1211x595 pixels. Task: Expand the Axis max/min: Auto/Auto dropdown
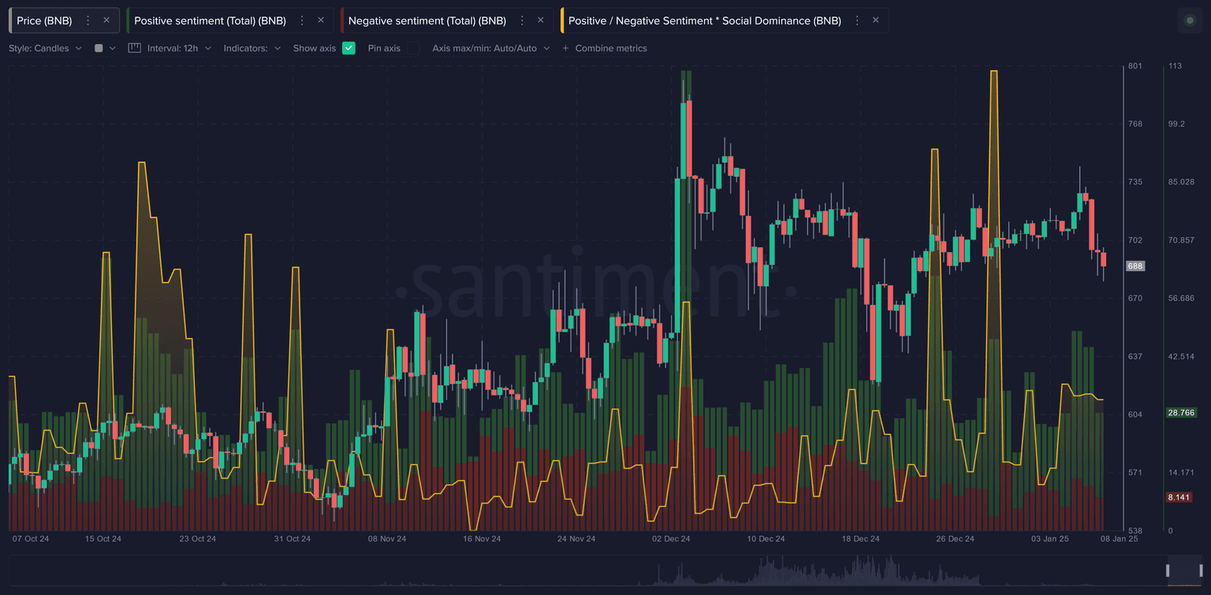coord(490,48)
